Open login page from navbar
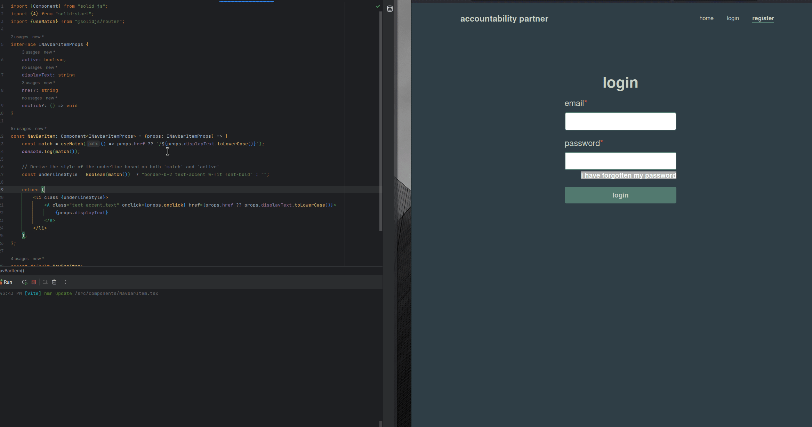Image resolution: width=812 pixels, height=427 pixels. (x=733, y=18)
